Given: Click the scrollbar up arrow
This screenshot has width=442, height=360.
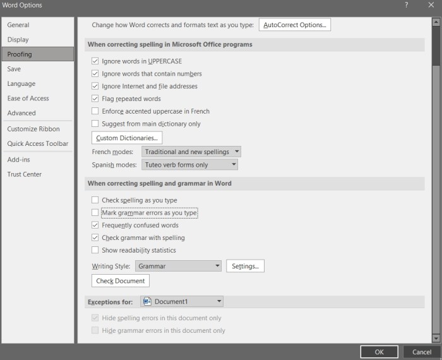Looking at the screenshot, I should [x=436, y=22].
